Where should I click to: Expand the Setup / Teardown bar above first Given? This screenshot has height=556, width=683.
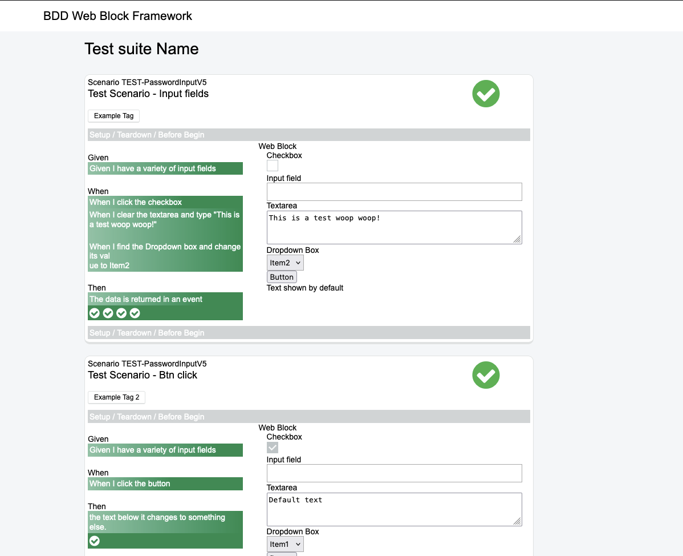click(x=309, y=135)
